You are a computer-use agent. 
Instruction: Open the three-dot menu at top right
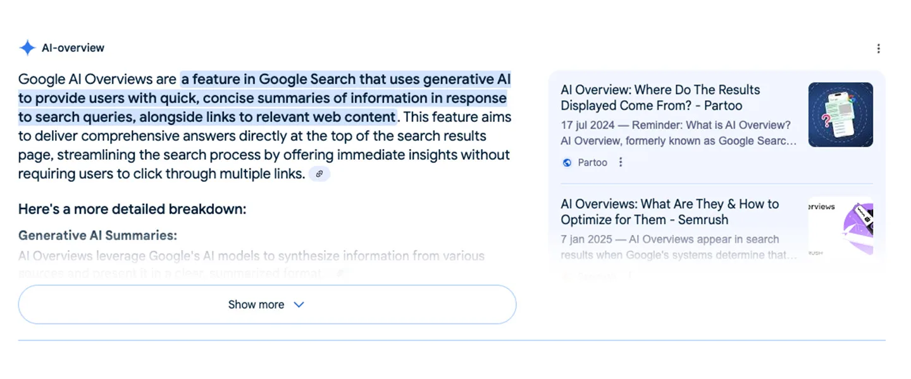[878, 47]
